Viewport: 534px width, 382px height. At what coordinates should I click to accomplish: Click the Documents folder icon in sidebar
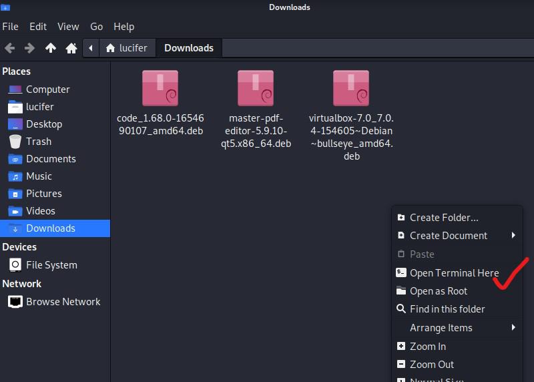coord(15,159)
